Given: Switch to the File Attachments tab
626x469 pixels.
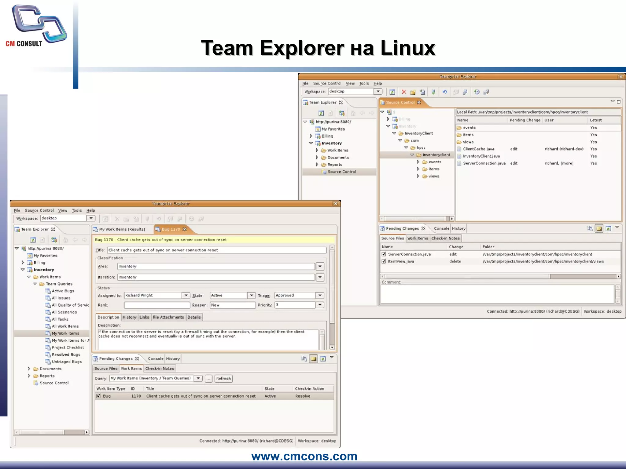Looking at the screenshot, I should tap(168, 317).
